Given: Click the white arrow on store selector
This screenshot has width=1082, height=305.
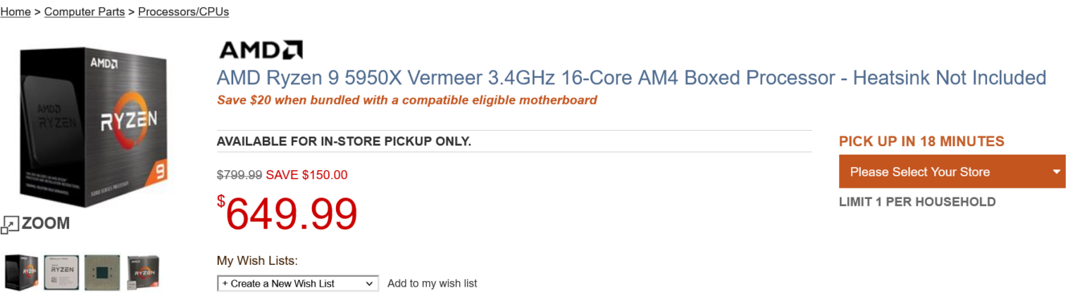Looking at the screenshot, I should 1056,172.
